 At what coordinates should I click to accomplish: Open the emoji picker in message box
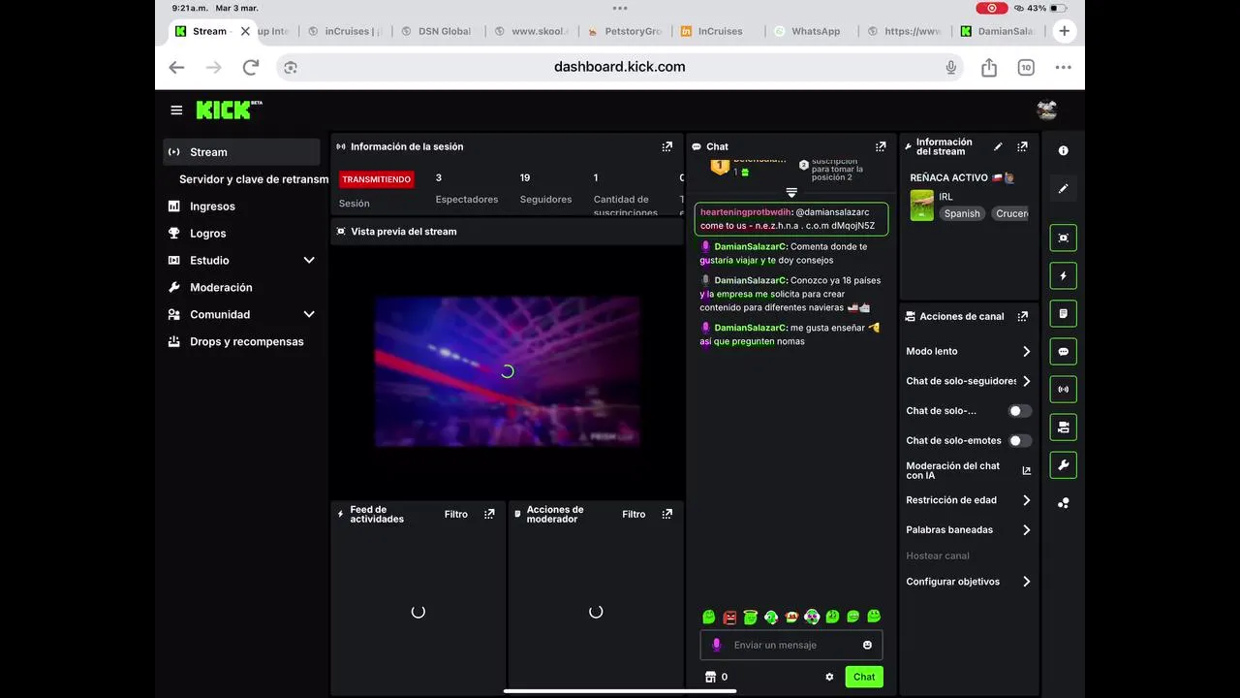click(x=867, y=645)
